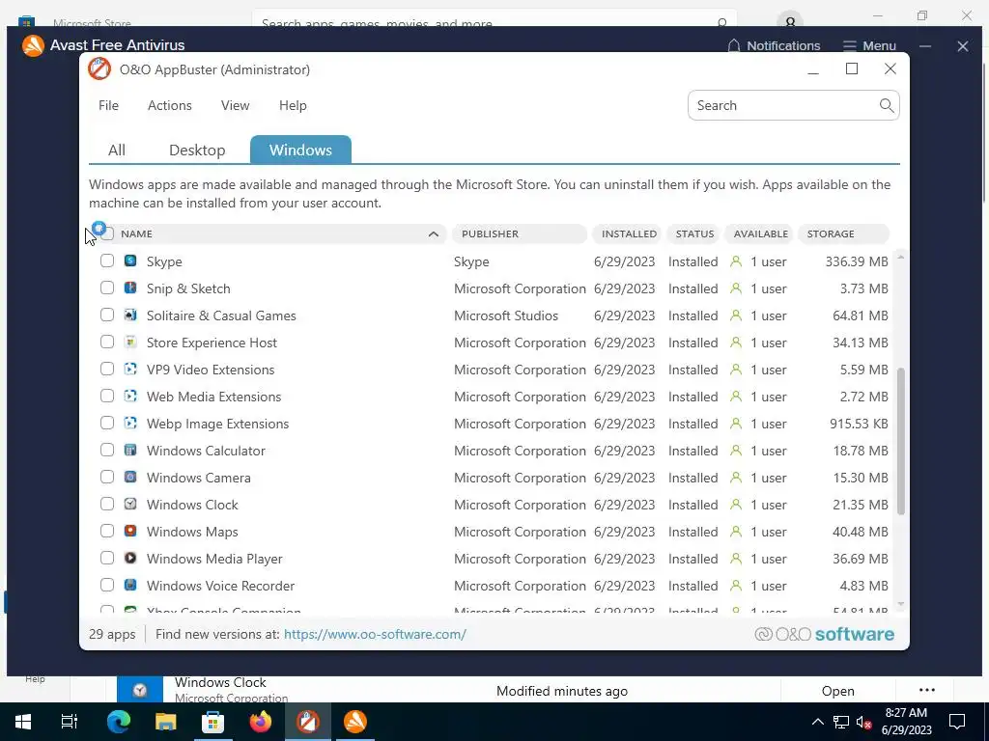
Task: Check the Windows Media Player checkbox
Action: [x=107, y=559]
